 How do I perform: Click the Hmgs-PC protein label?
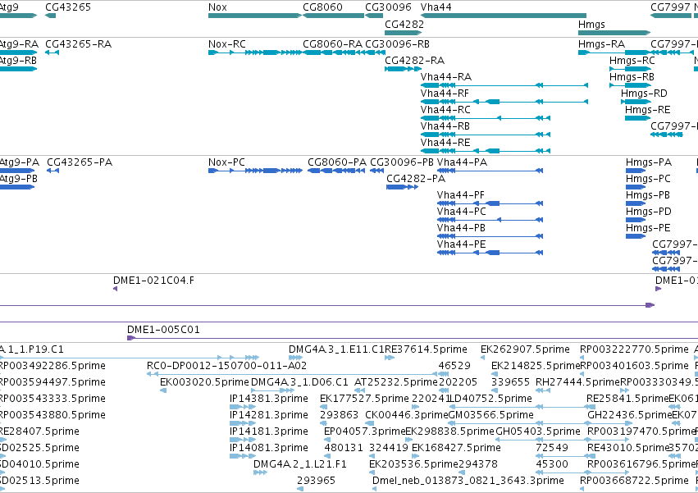[x=648, y=179]
